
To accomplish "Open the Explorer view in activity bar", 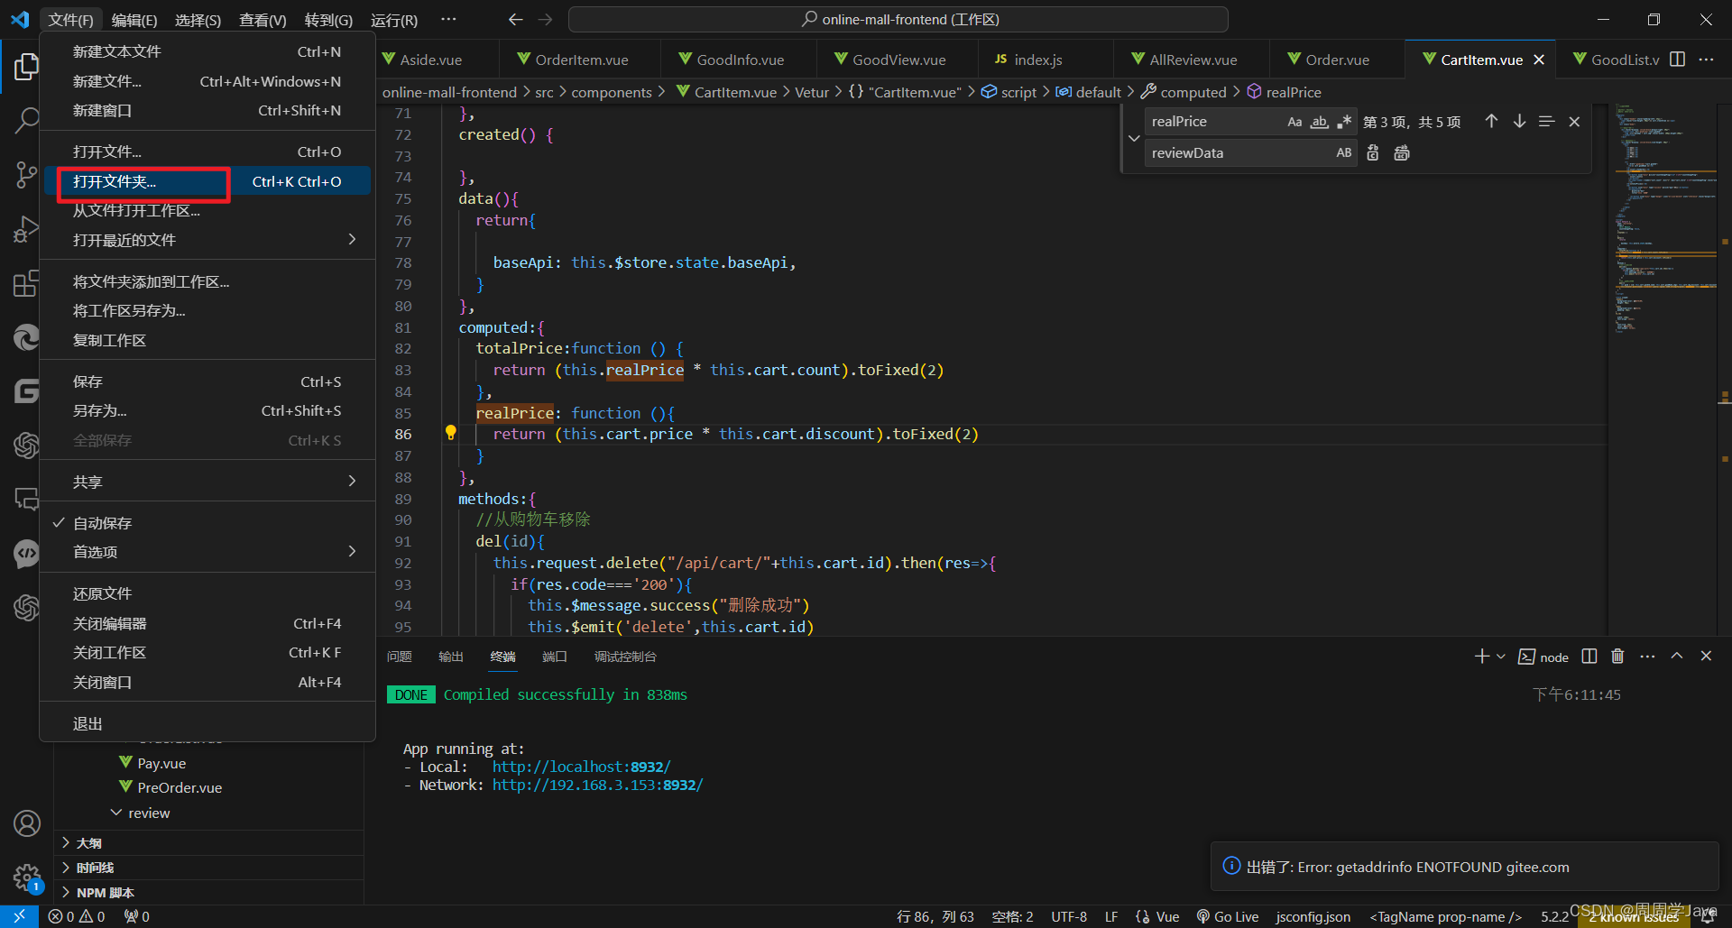I will pyautogui.click(x=26, y=67).
